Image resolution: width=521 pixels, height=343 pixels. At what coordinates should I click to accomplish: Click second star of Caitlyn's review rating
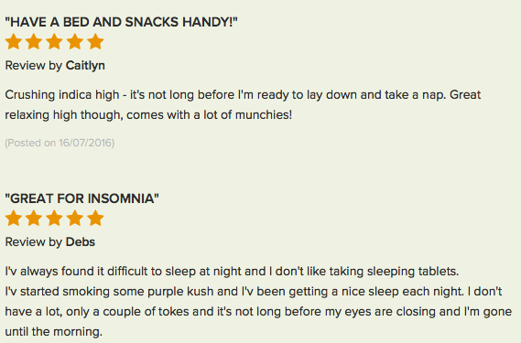[x=34, y=41]
